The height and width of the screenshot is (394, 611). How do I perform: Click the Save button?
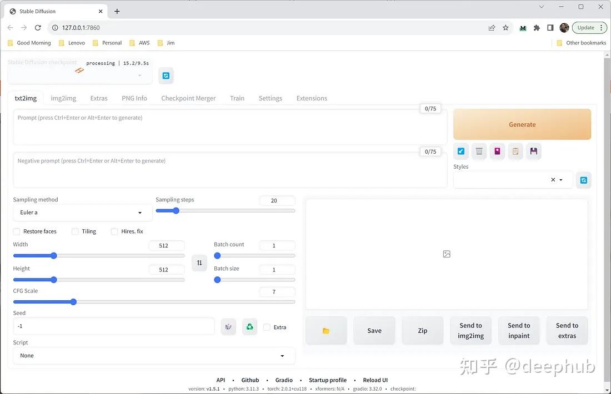(374, 331)
